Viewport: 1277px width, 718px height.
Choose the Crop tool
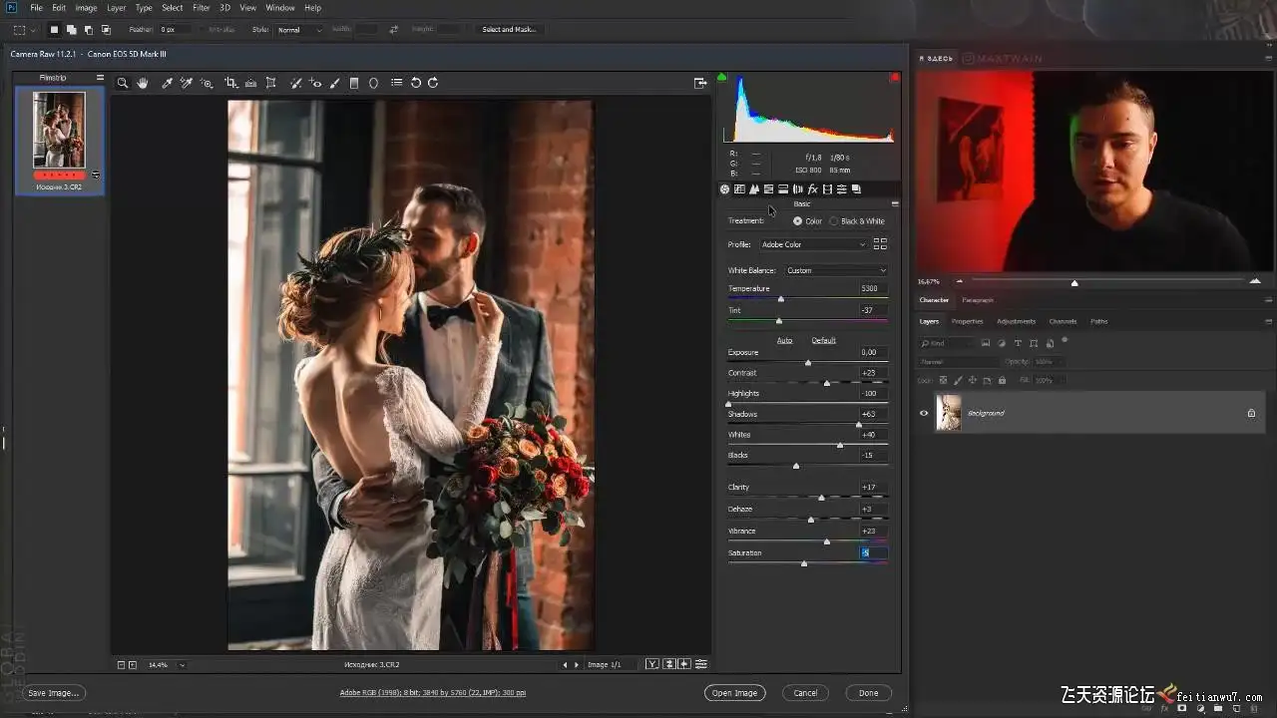[230, 83]
